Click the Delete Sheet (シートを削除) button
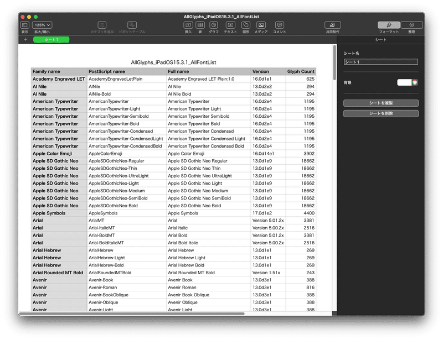Viewport: 443px width, 340px height. click(381, 113)
